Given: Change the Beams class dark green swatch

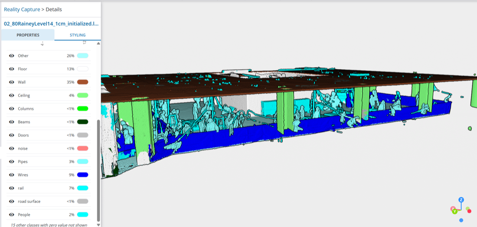Looking at the screenshot, I should point(83,122).
